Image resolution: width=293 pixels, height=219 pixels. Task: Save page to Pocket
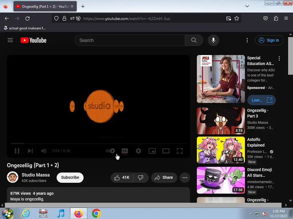click(x=266, y=19)
